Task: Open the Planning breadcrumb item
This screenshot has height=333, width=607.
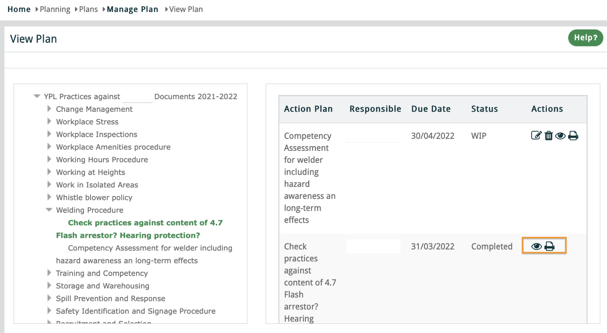Action: [55, 9]
